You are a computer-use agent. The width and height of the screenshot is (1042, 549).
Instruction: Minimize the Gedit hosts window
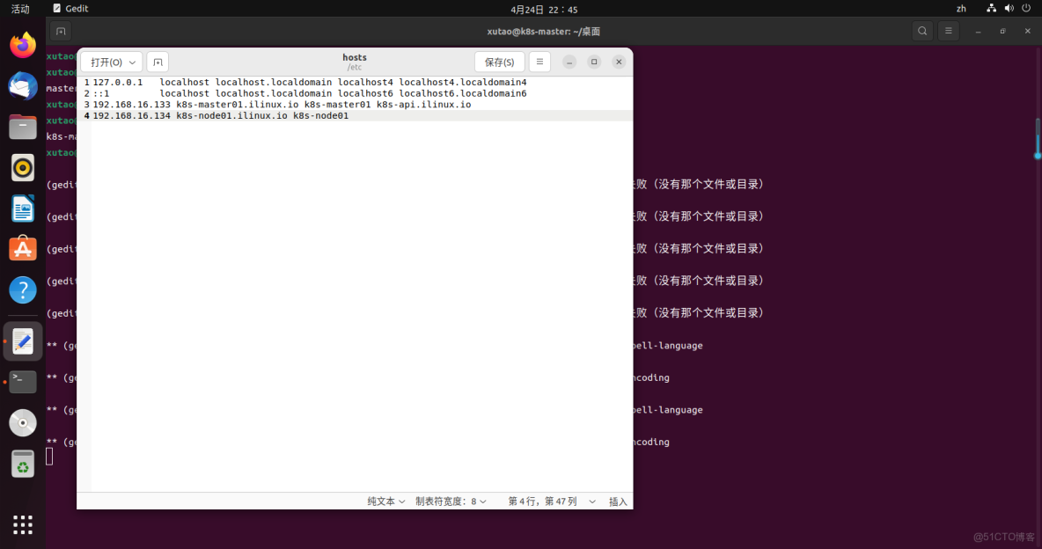pos(569,62)
